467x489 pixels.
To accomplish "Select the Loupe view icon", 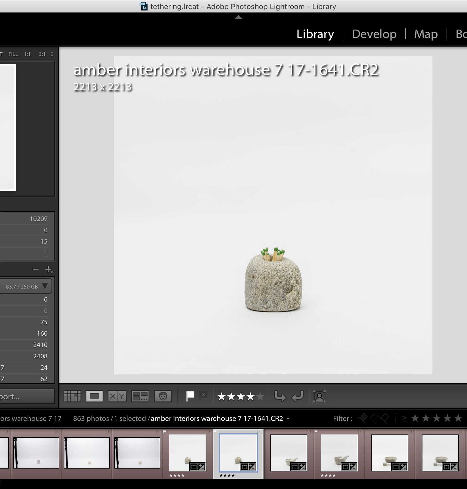I will click(x=94, y=396).
